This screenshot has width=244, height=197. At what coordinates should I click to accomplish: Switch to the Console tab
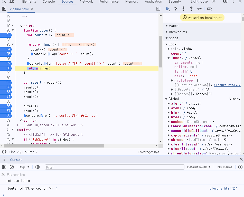pyautogui.click(x=49, y=2)
